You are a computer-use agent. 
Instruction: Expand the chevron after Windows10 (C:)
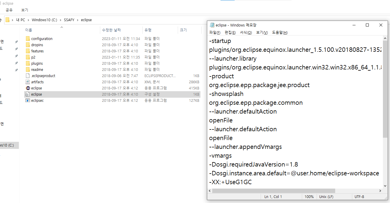(60, 20)
